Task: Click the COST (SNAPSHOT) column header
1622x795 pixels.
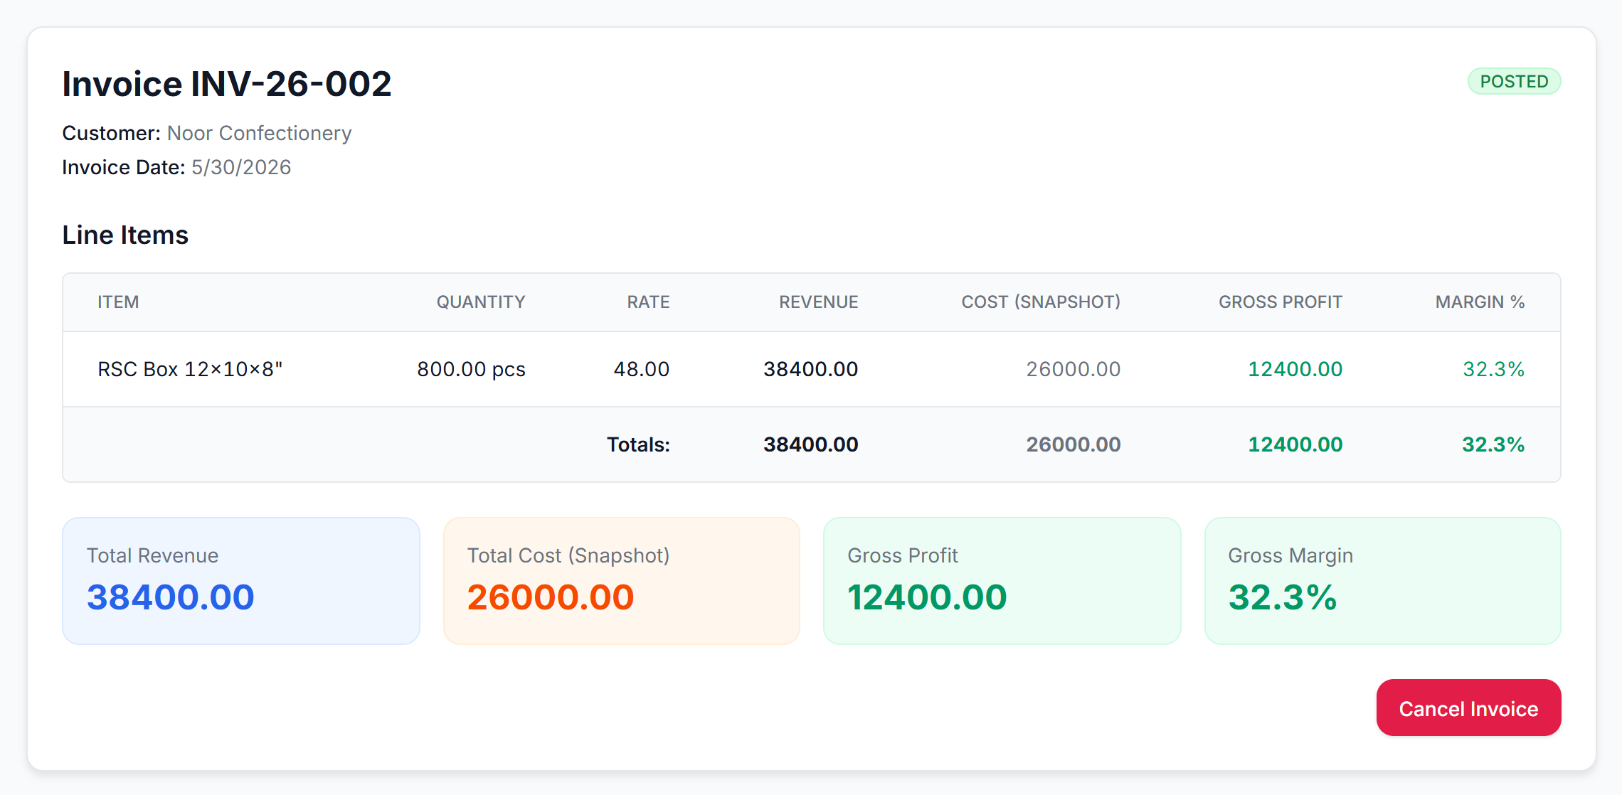Action: coord(1041,302)
